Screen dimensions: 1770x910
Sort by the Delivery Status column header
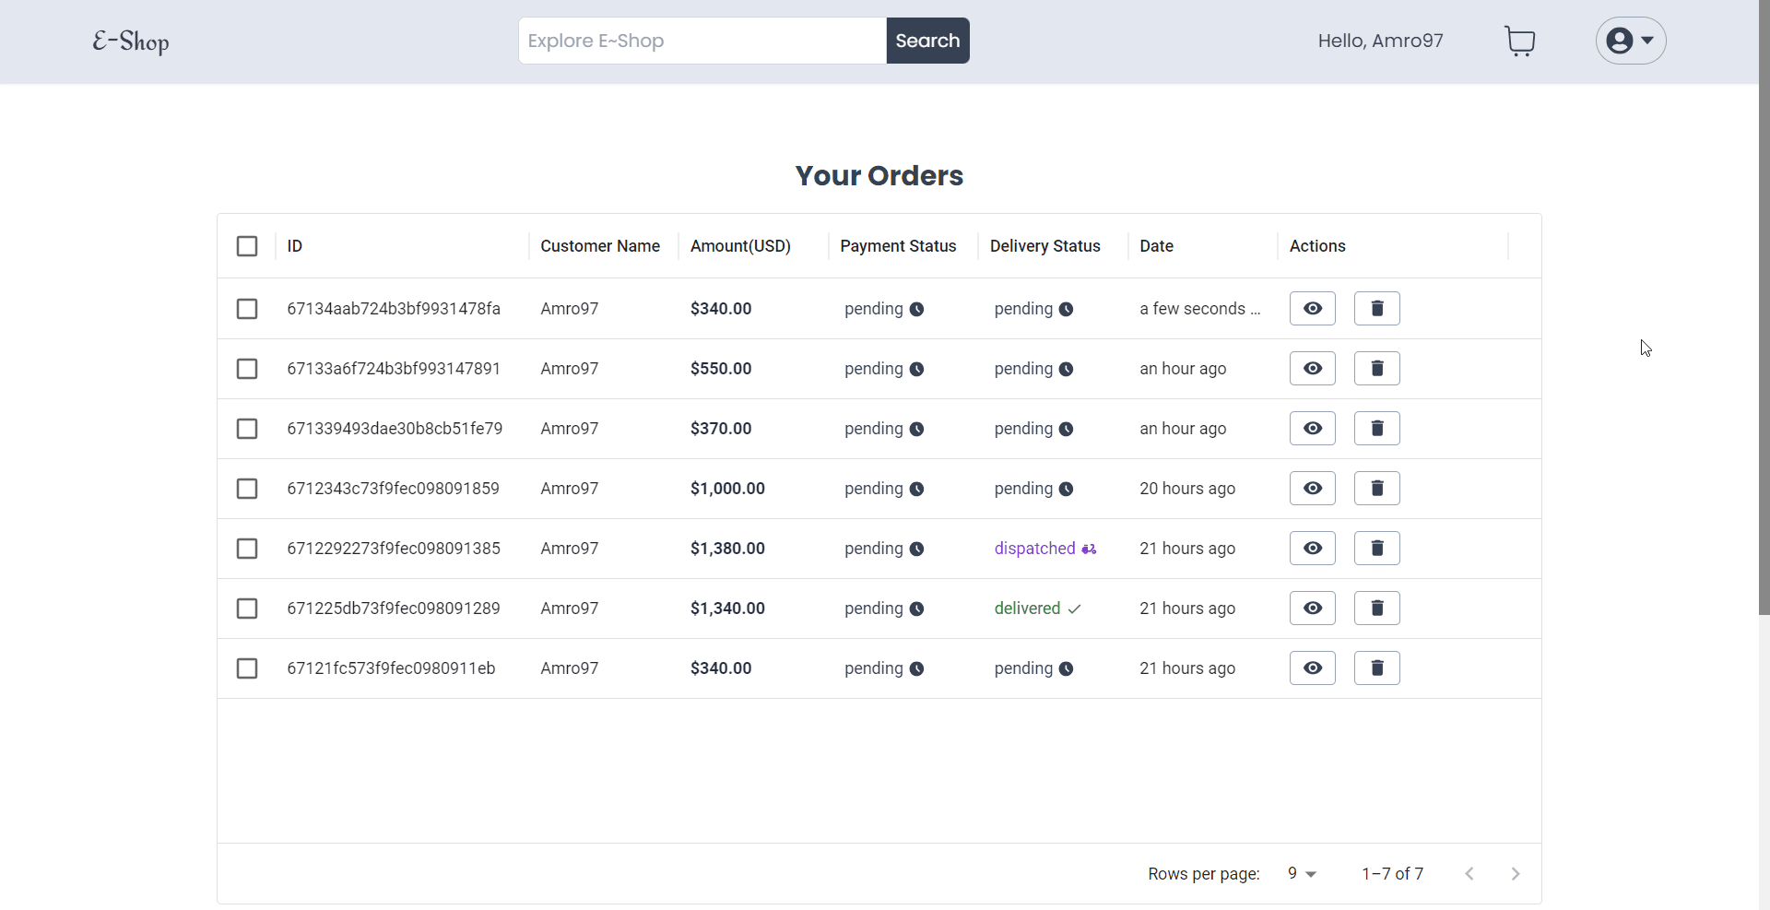tap(1044, 246)
